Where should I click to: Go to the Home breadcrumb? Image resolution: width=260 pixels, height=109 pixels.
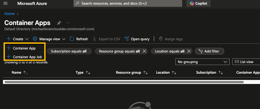click(9, 14)
